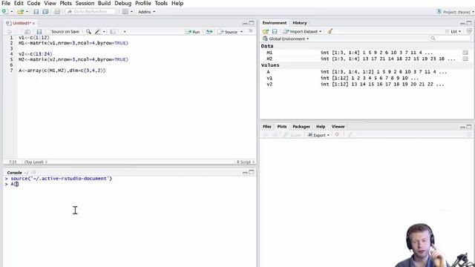This screenshot has width=475, height=267.
Task: Click the Save all documents icon
Action: coord(45,12)
